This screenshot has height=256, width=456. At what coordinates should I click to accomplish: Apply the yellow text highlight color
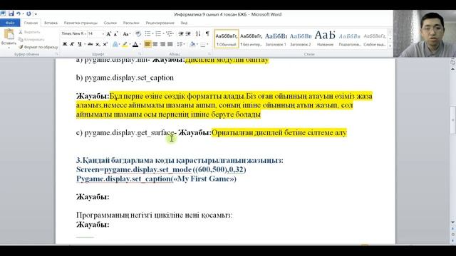coord(125,44)
